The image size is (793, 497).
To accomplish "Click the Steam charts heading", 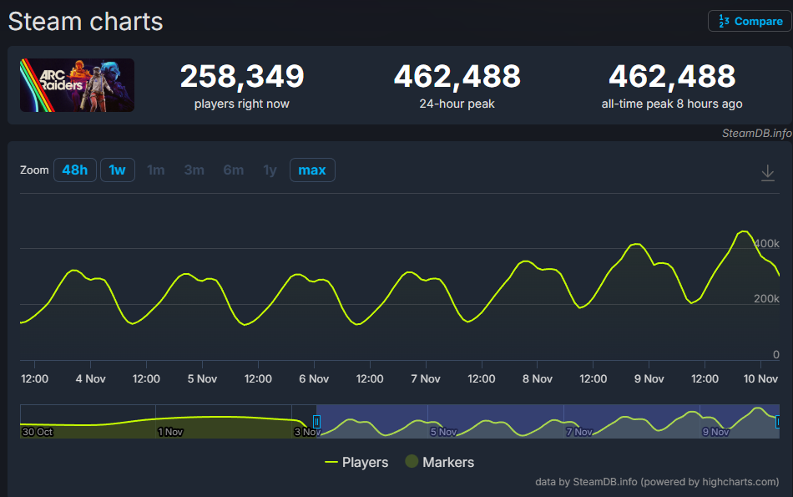I will click(x=85, y=22).
